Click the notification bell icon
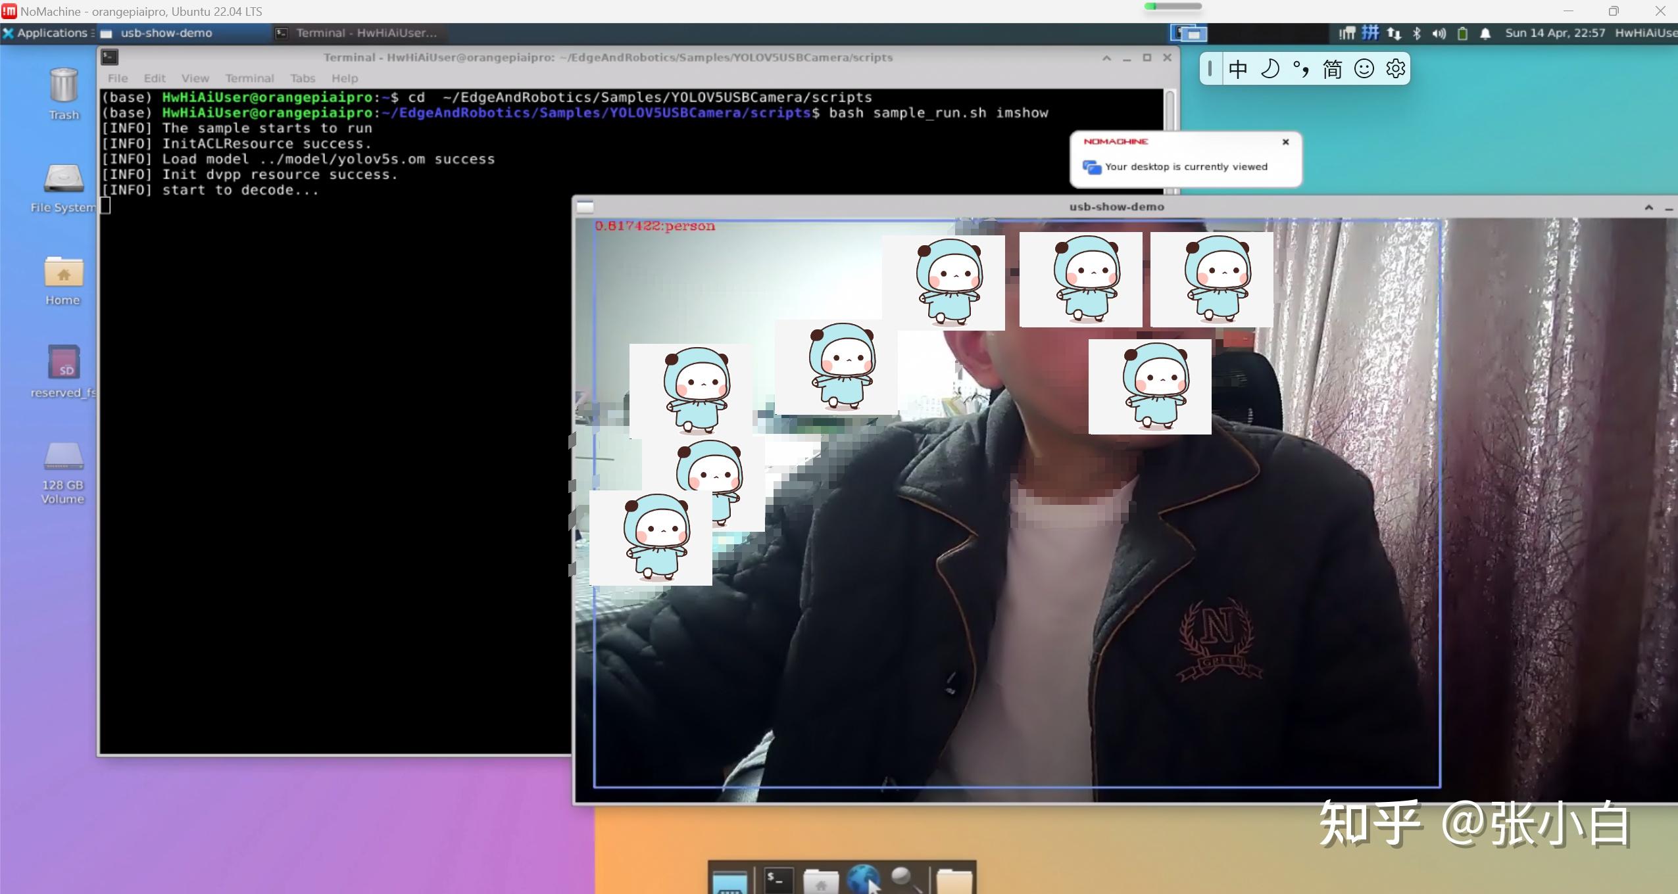1678x894 pixels. [x=1485, y=33]
